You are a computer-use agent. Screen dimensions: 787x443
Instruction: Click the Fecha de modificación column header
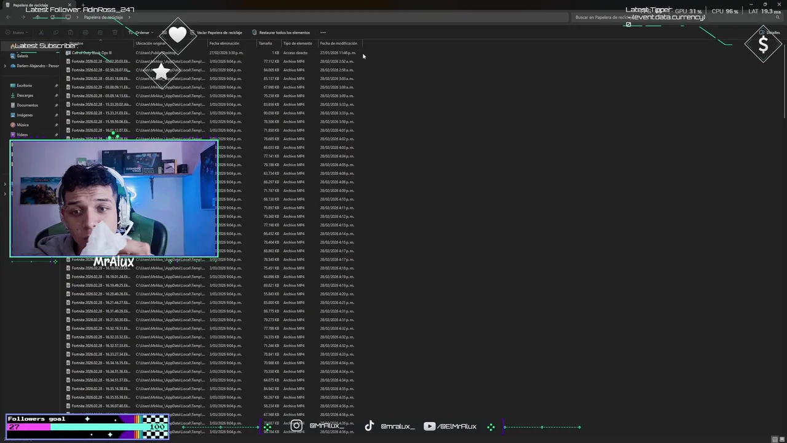click(x=340, y=43)
